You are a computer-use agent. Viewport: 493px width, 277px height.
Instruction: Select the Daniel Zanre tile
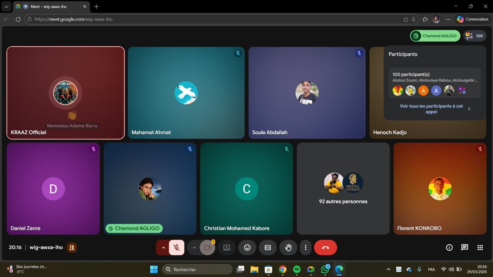pos(53,188)
